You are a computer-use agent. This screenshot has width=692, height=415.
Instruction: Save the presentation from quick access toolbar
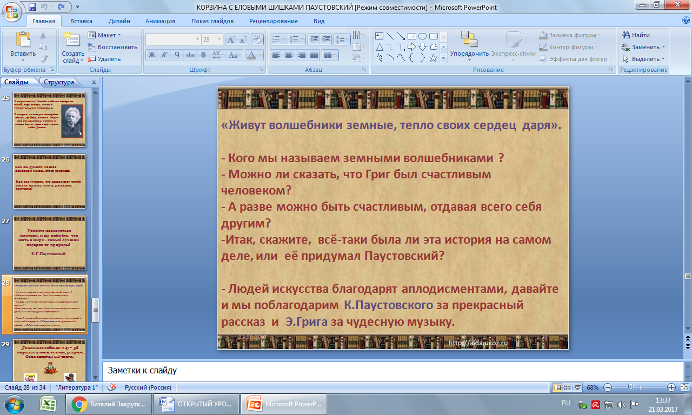32,7
